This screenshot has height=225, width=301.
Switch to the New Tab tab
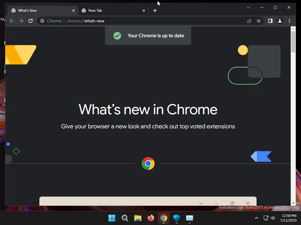pyautogui.click(x=113, y=11)
